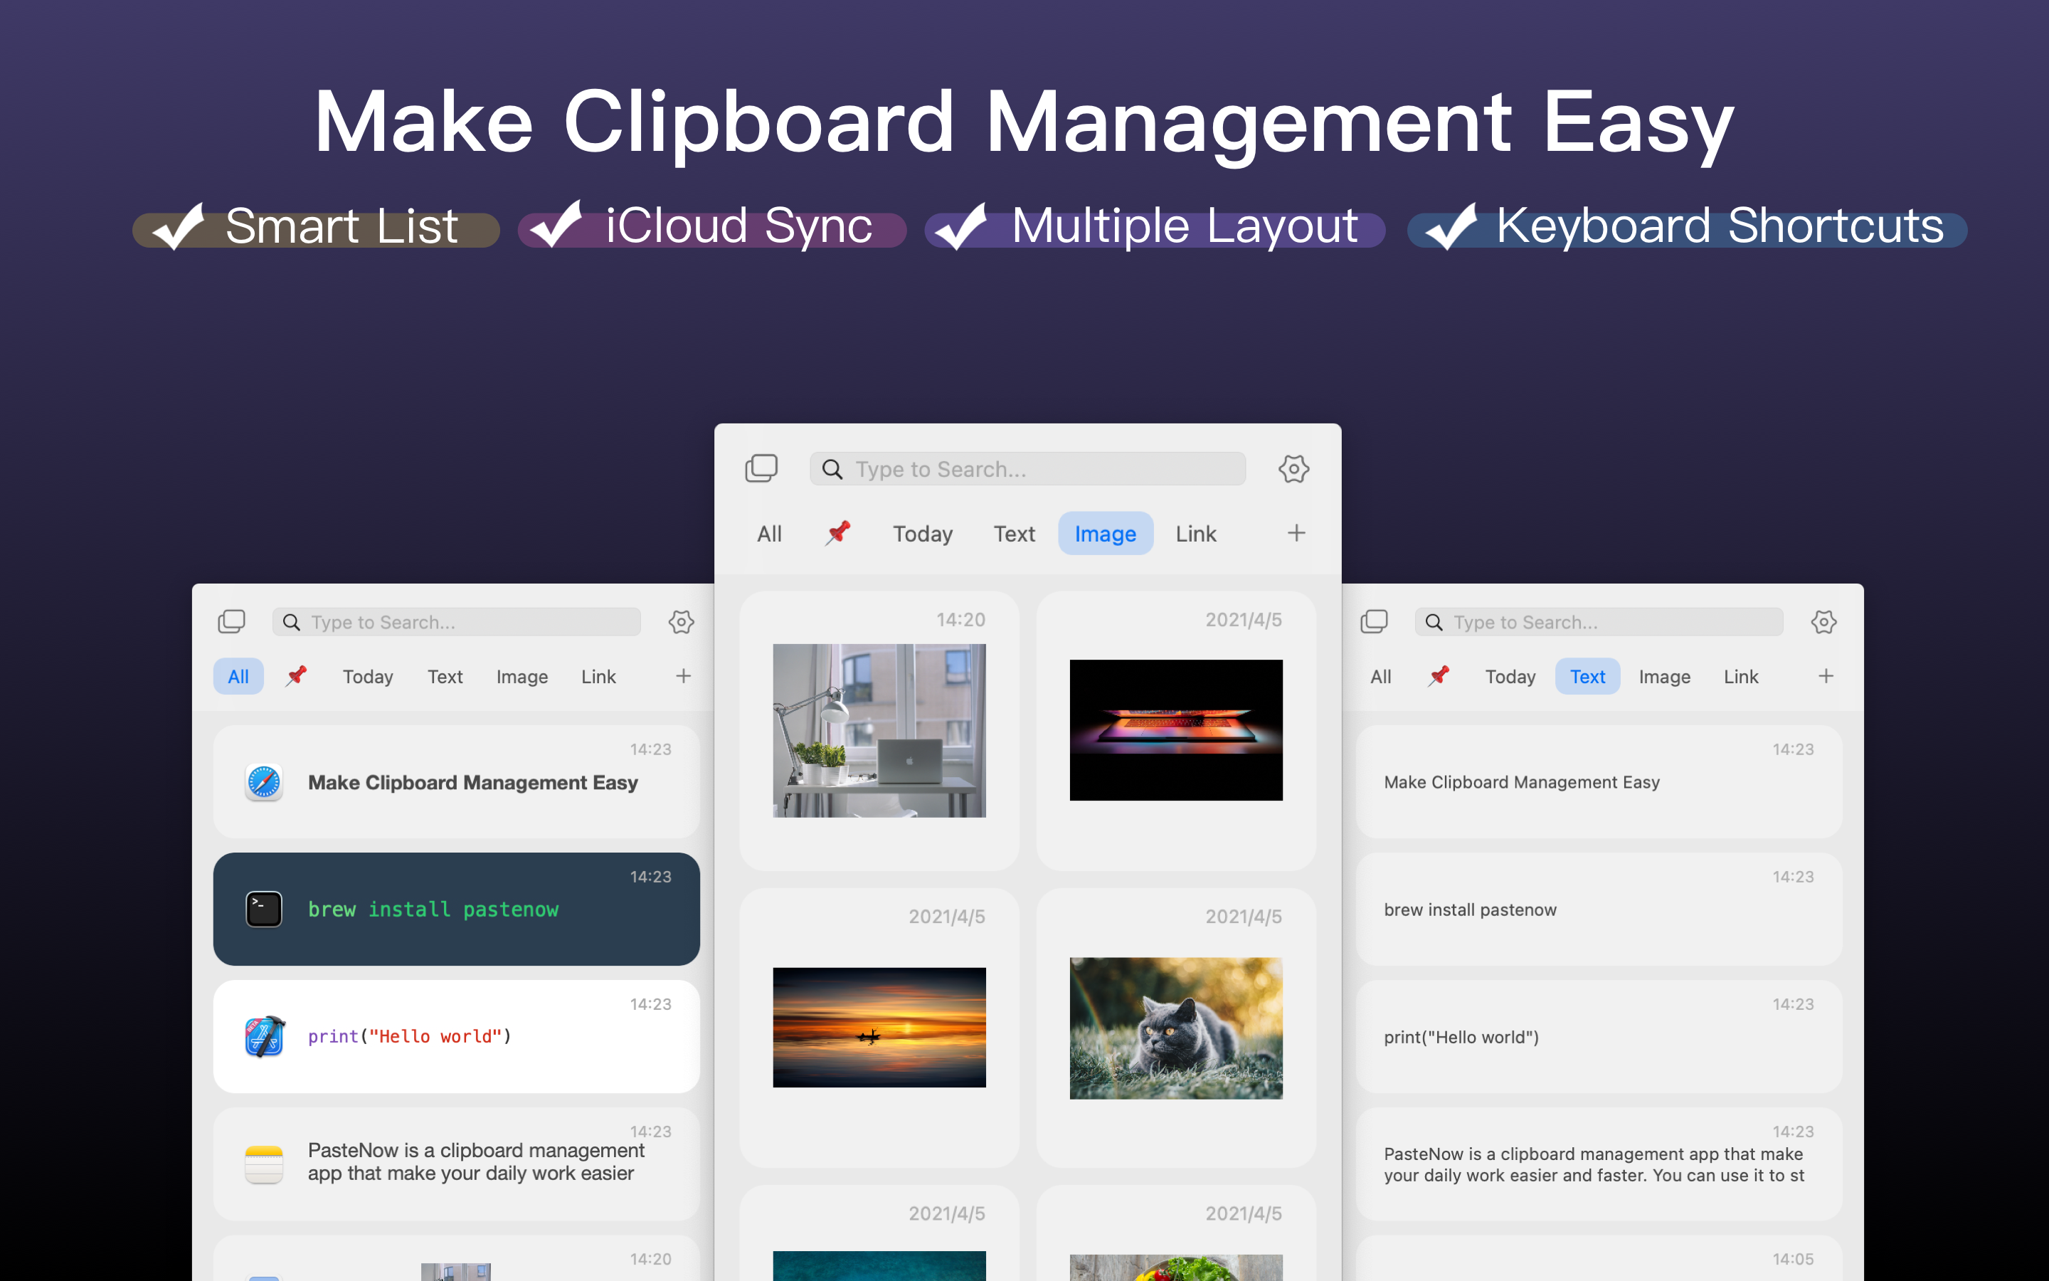2049x1281 pixels.
Task: Click the Xcode icon on the print('Hello world') item
Action: pos(263,1036)
